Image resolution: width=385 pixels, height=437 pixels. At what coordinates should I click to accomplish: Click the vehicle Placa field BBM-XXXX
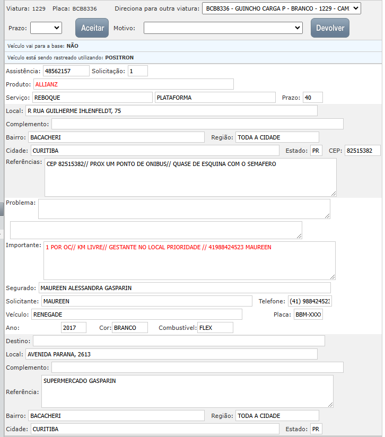pos(308,314)
